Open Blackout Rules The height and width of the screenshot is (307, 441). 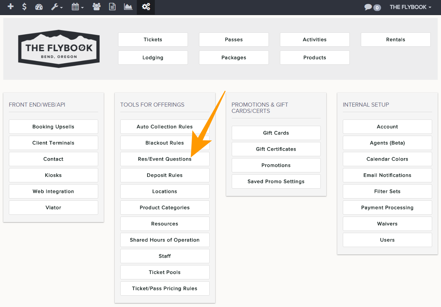point(165,143)
